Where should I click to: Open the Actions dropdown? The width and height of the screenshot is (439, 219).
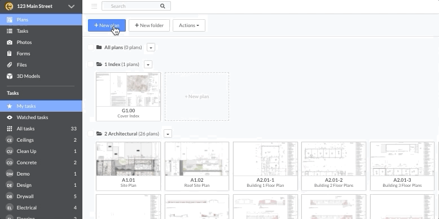tap(189, 25)
